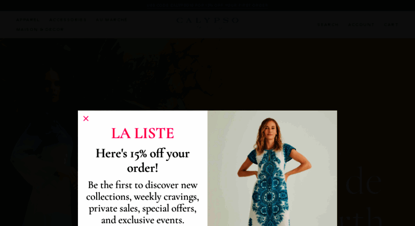Close the La Liste popup
Viewport: 415px width, 226px height.
click(86, 119)
